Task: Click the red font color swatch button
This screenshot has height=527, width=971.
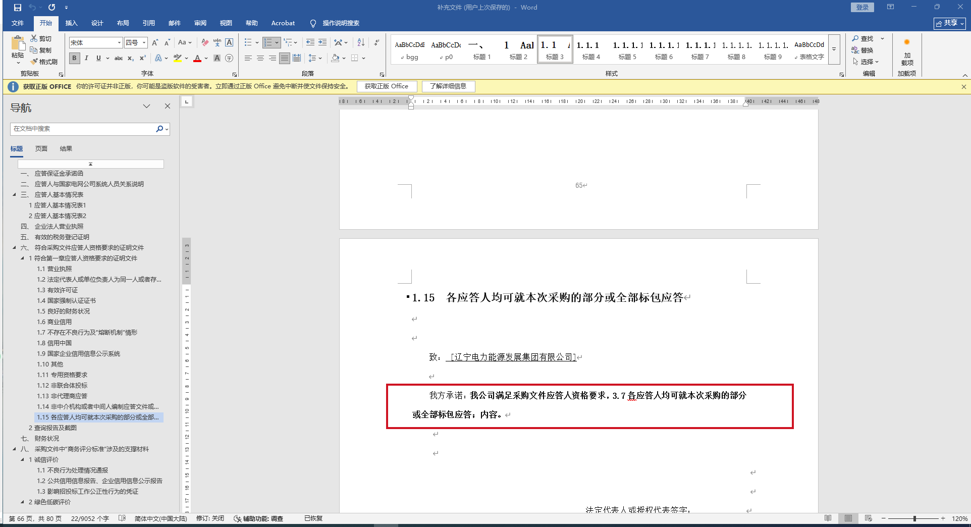Action: (197, 58)
